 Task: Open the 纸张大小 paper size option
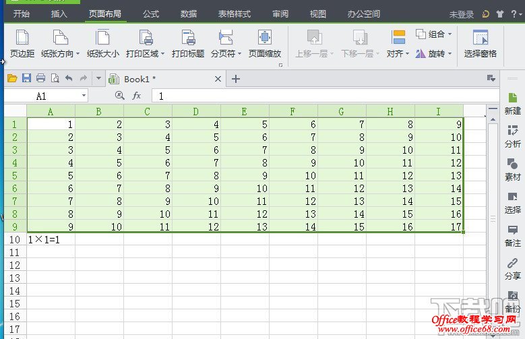(x=103, y=44)
